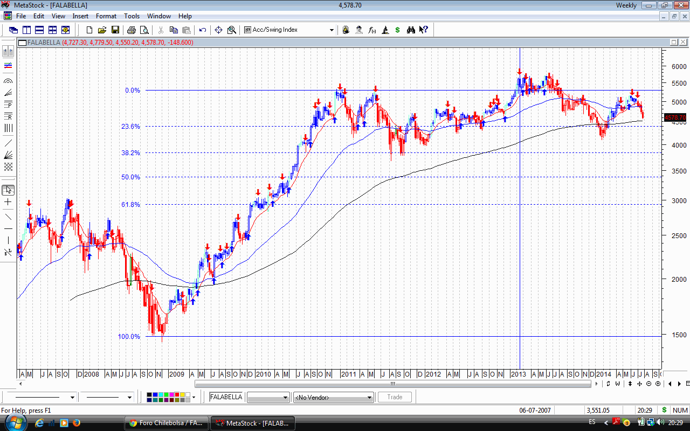Screen dimensions: 690x431
Task: Select the horizontal line drawing tool
Action: tap(8, 228)
